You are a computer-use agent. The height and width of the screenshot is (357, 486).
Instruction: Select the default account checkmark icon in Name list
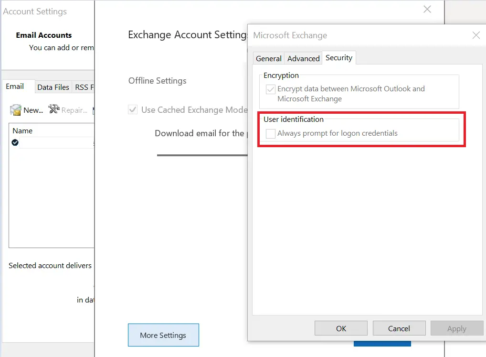pyautogui.click(x=15, y=142)
